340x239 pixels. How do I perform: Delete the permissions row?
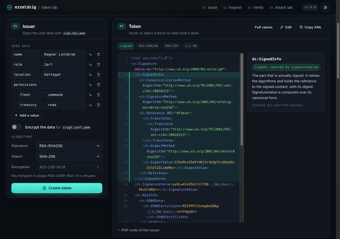(99, 85)
